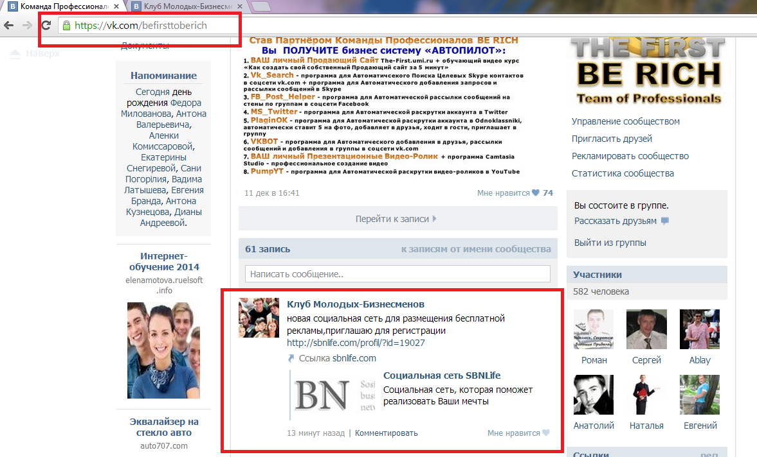Click the name Ablay under avatar
The height and width of the screenshot is (457, 757).
click(700, 360)
